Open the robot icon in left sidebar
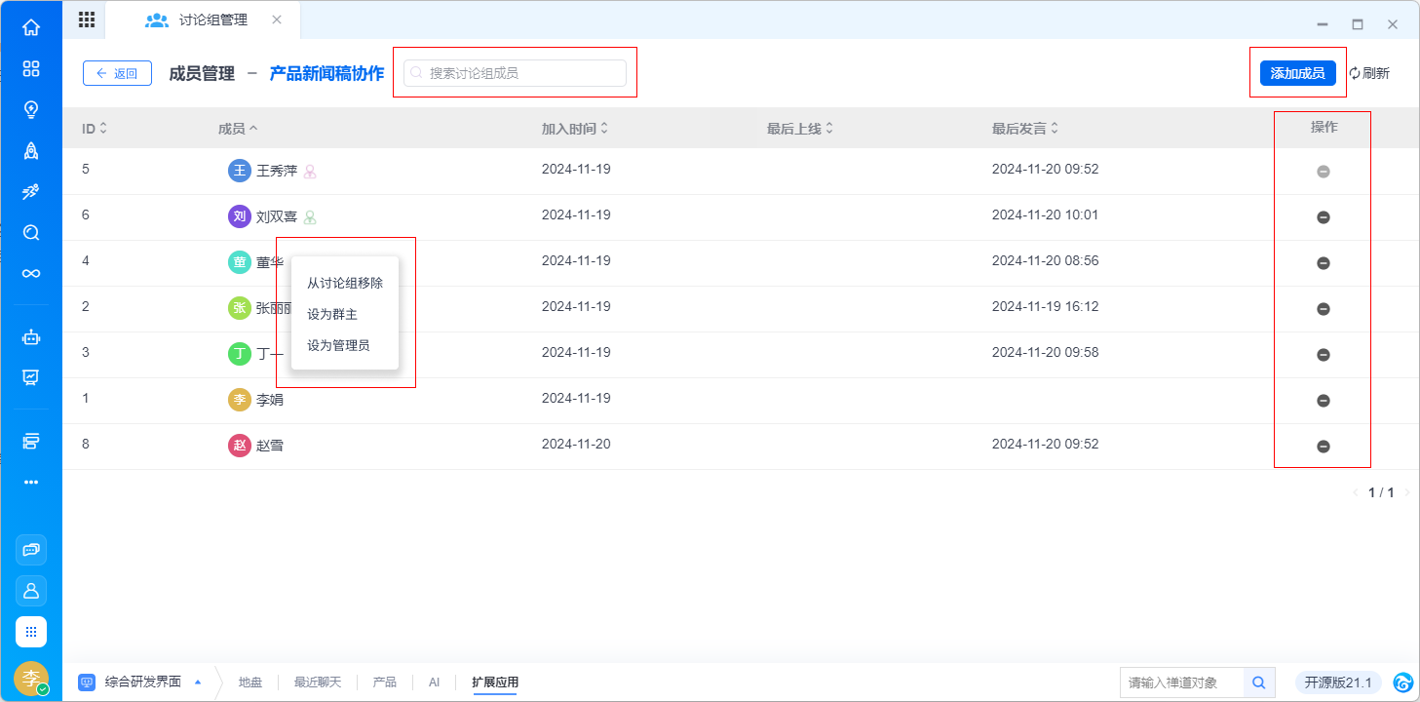The image size is (1420, 702). (x=31, y=337)
